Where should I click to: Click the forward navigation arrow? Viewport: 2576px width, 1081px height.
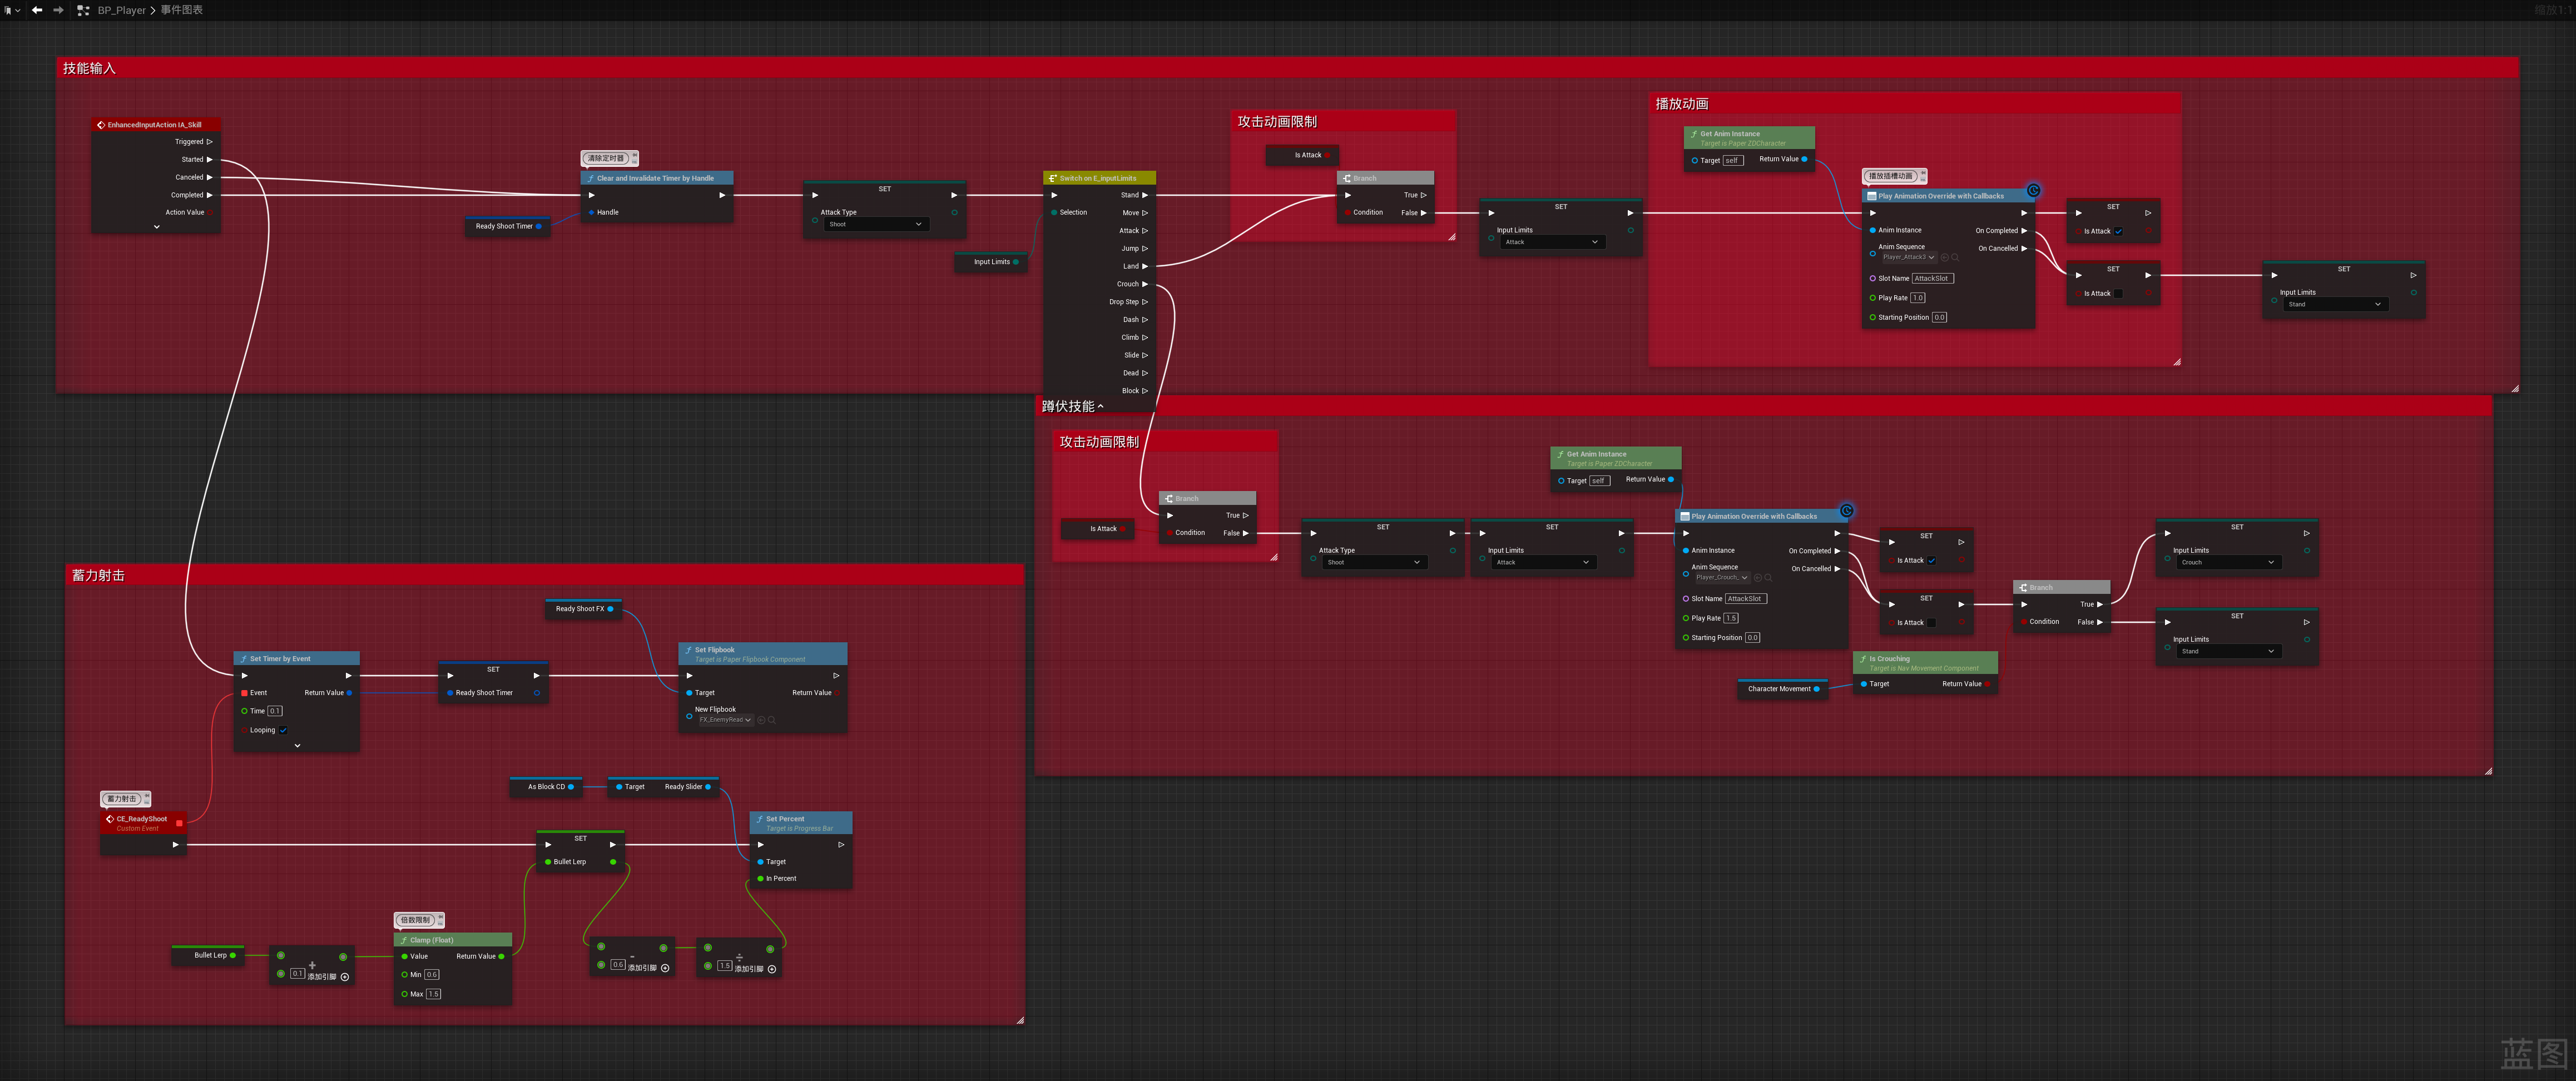[58, 10]
